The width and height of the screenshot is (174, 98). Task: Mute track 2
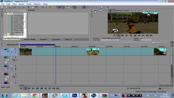11,57
